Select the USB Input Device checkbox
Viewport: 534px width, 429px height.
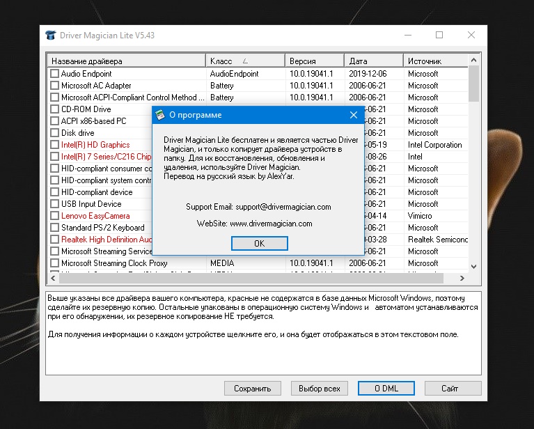click(x=54, y=204)
